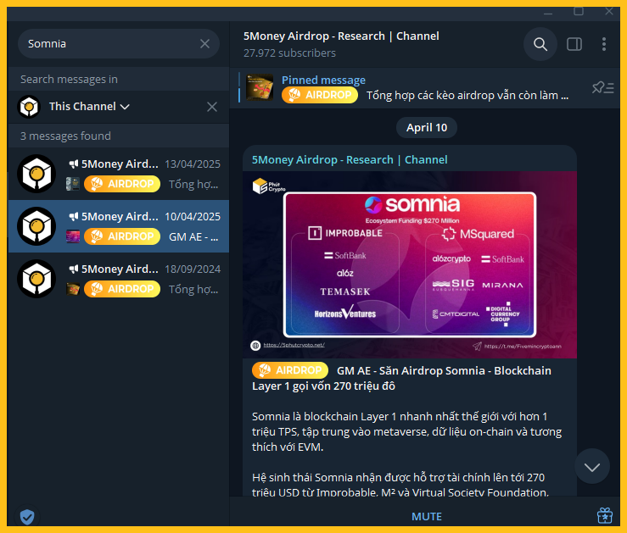Open the gift icon at bottom right
627x533 pixels.
coord(605,515)
